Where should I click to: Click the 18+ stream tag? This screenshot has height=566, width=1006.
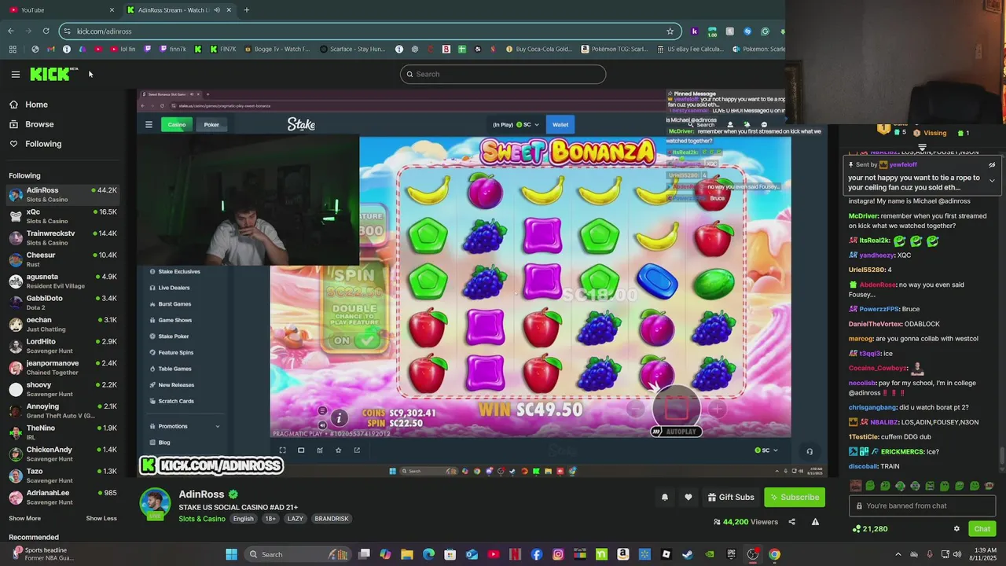click(x=270, y=519)
